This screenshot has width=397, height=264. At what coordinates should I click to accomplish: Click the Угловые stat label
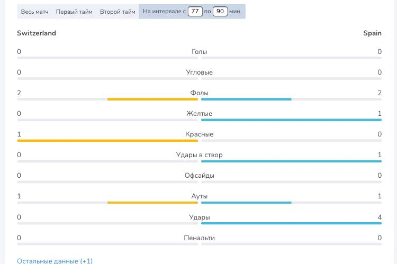pos(199,72)
